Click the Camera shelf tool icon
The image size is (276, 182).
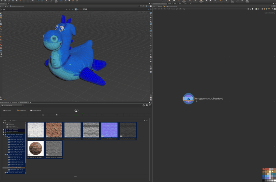(x=165, y=1)
